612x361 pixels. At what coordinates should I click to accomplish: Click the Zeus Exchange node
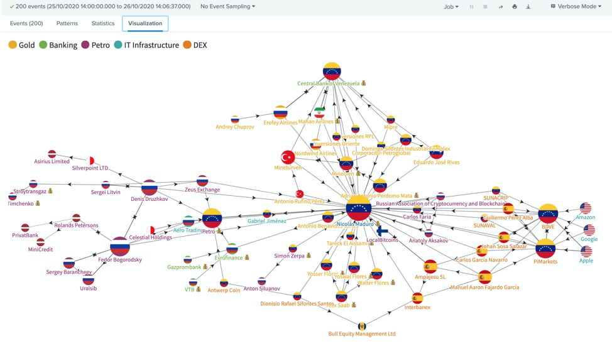pos(202,181)
